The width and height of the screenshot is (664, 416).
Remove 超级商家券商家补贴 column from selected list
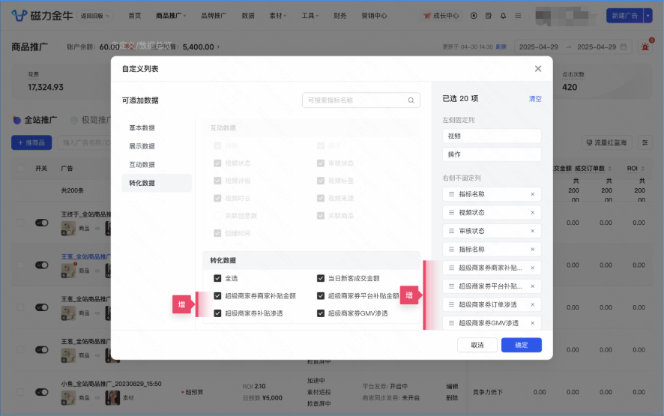tap(532, 268)
